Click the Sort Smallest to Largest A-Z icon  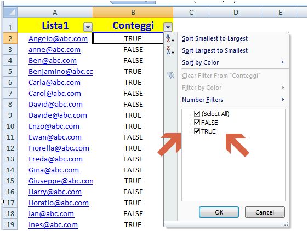(x=170, y=38)
